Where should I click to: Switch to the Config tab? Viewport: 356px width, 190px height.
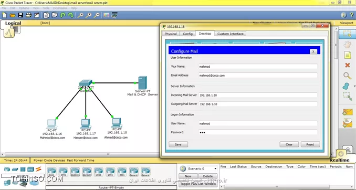coord(188,34)
